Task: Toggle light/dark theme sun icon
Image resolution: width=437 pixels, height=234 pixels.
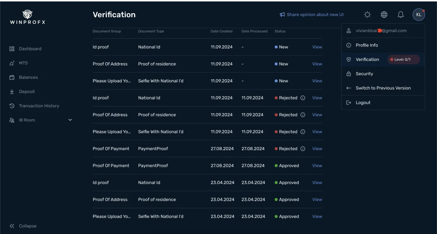Action: tap(367, 15)
